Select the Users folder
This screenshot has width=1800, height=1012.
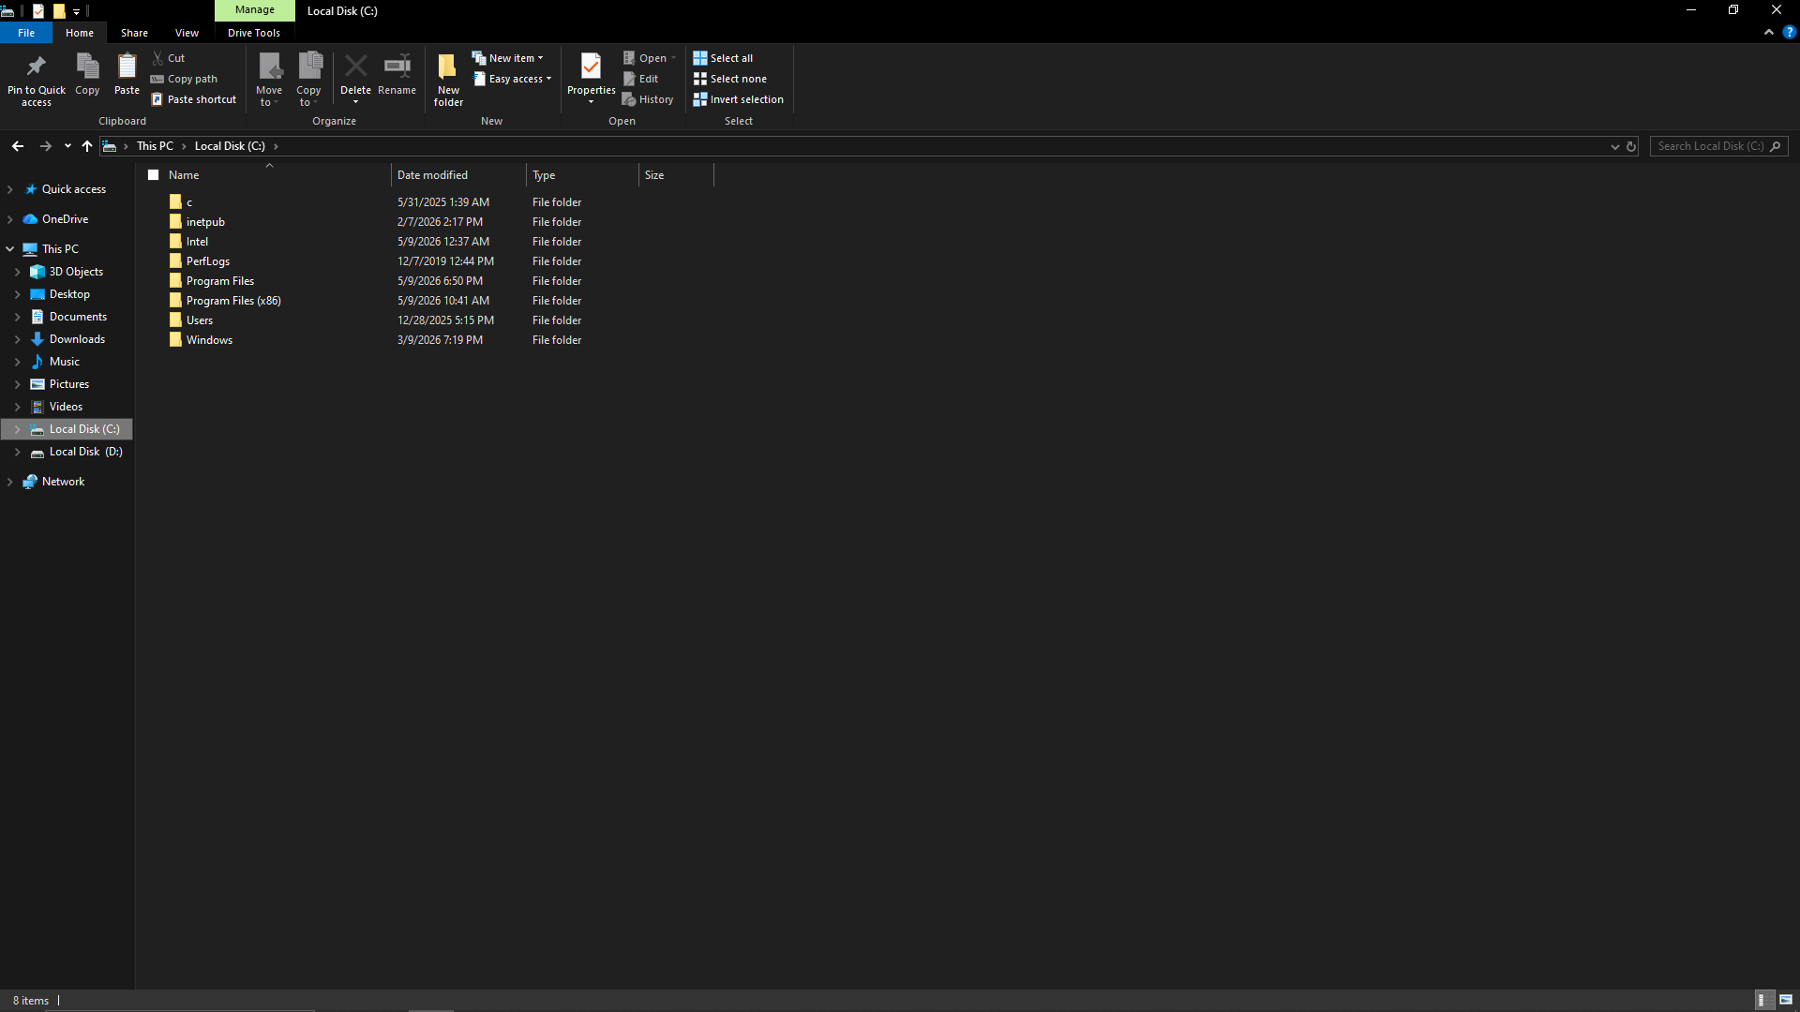pyautogui.click(x=200, y=320)
